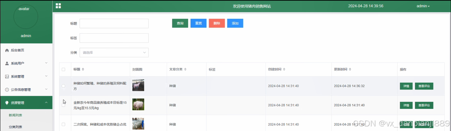
Task: Click the user icon beside 系统用户
Action: click(7, 63)
